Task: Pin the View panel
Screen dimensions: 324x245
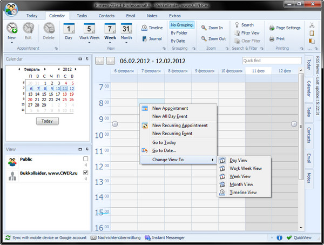Action: [x=87, y=149]
